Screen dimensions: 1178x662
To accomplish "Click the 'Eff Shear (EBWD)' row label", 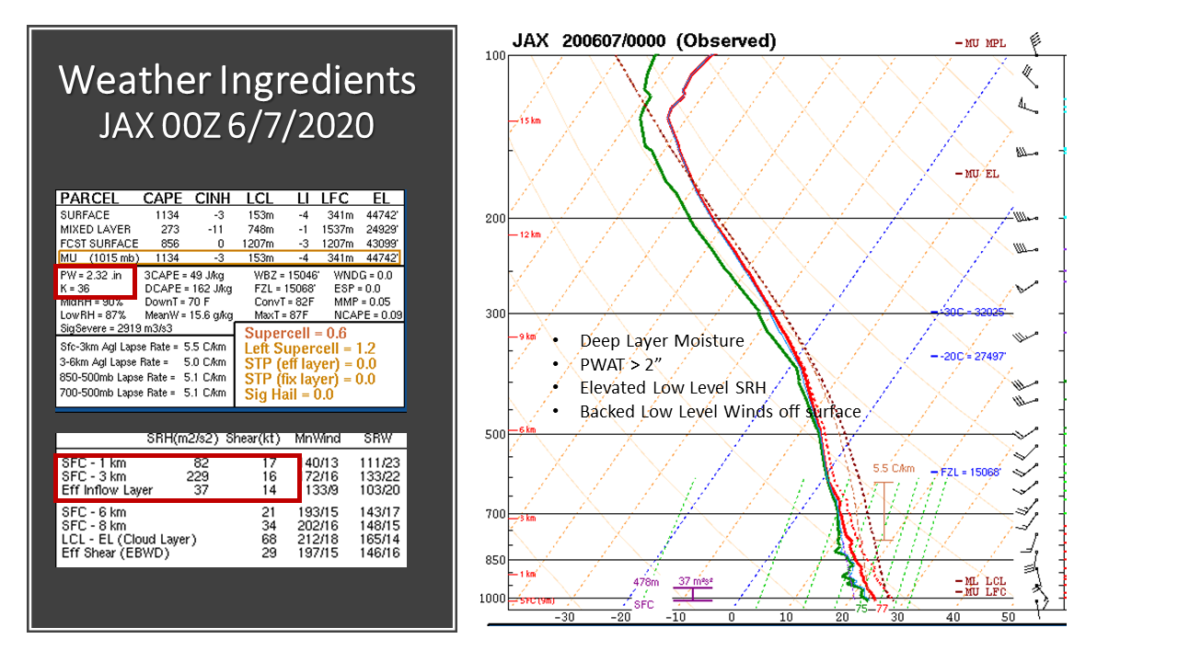I will pyautogui.click(x=115, y=553).
